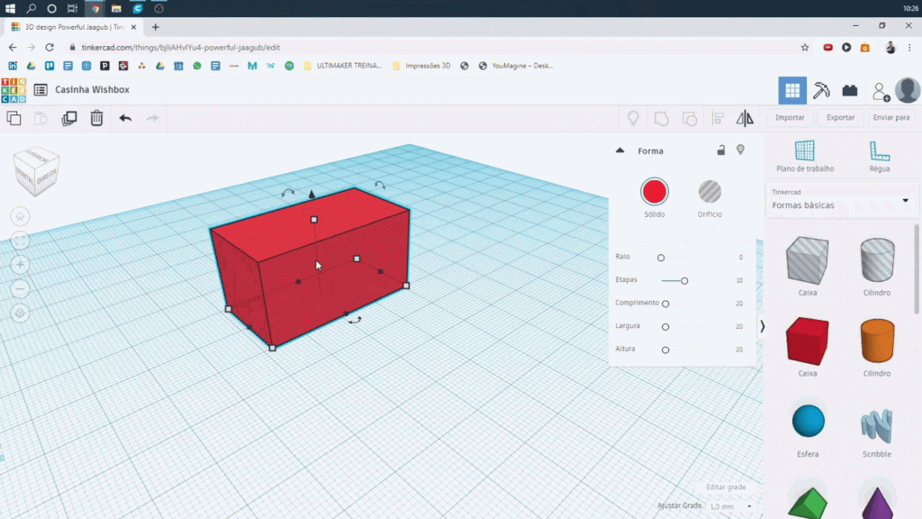
Task: Toggle orthographic view button
Action: pos(20,313)
